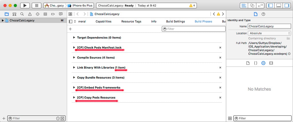Open the Find navigator magnifier icon
This screenshot has width=293, height=122.
22,14
